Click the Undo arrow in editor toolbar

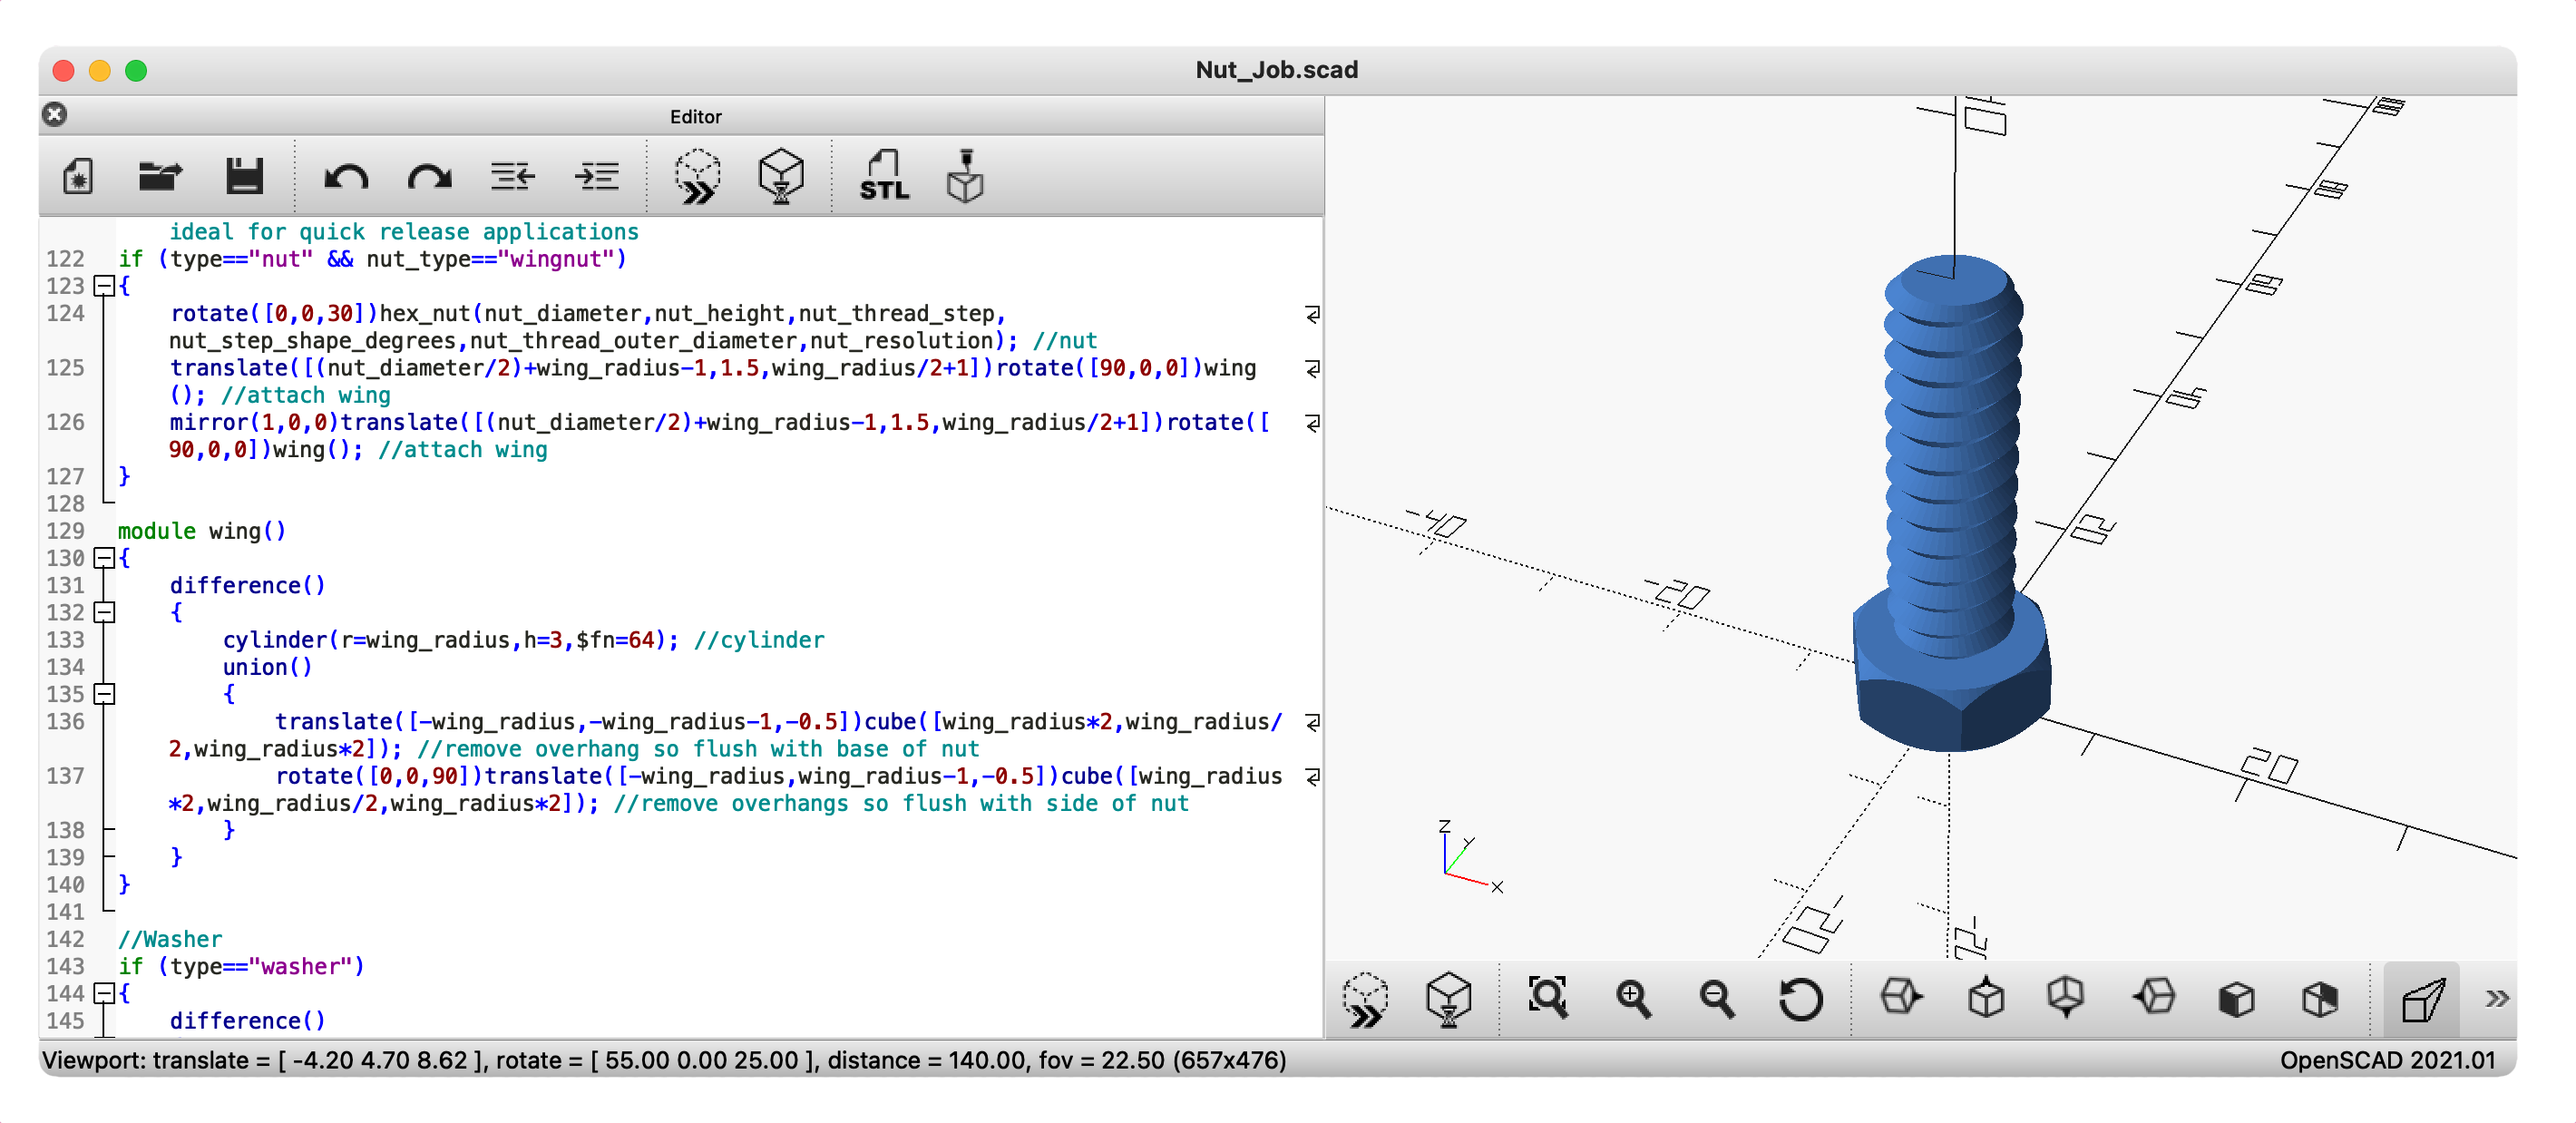tap(346, 177)
